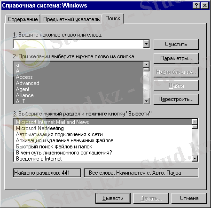Close the Windows help dialog

[x=205, y=6]
